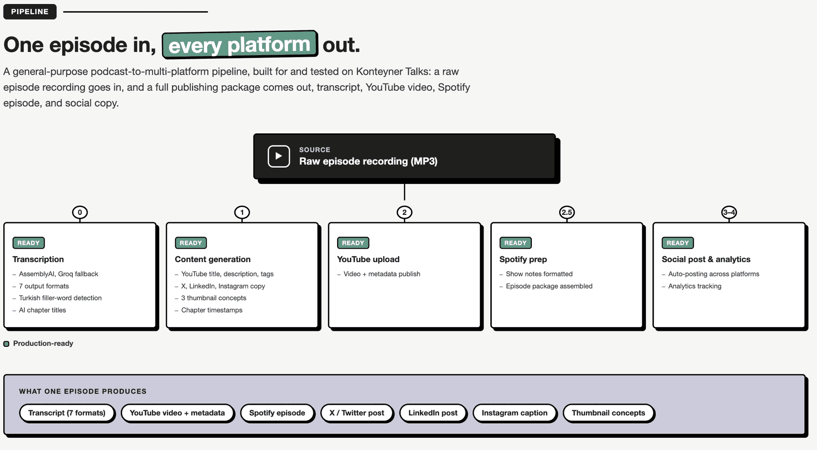Click the Show notes formatted item

pos(539,274)
